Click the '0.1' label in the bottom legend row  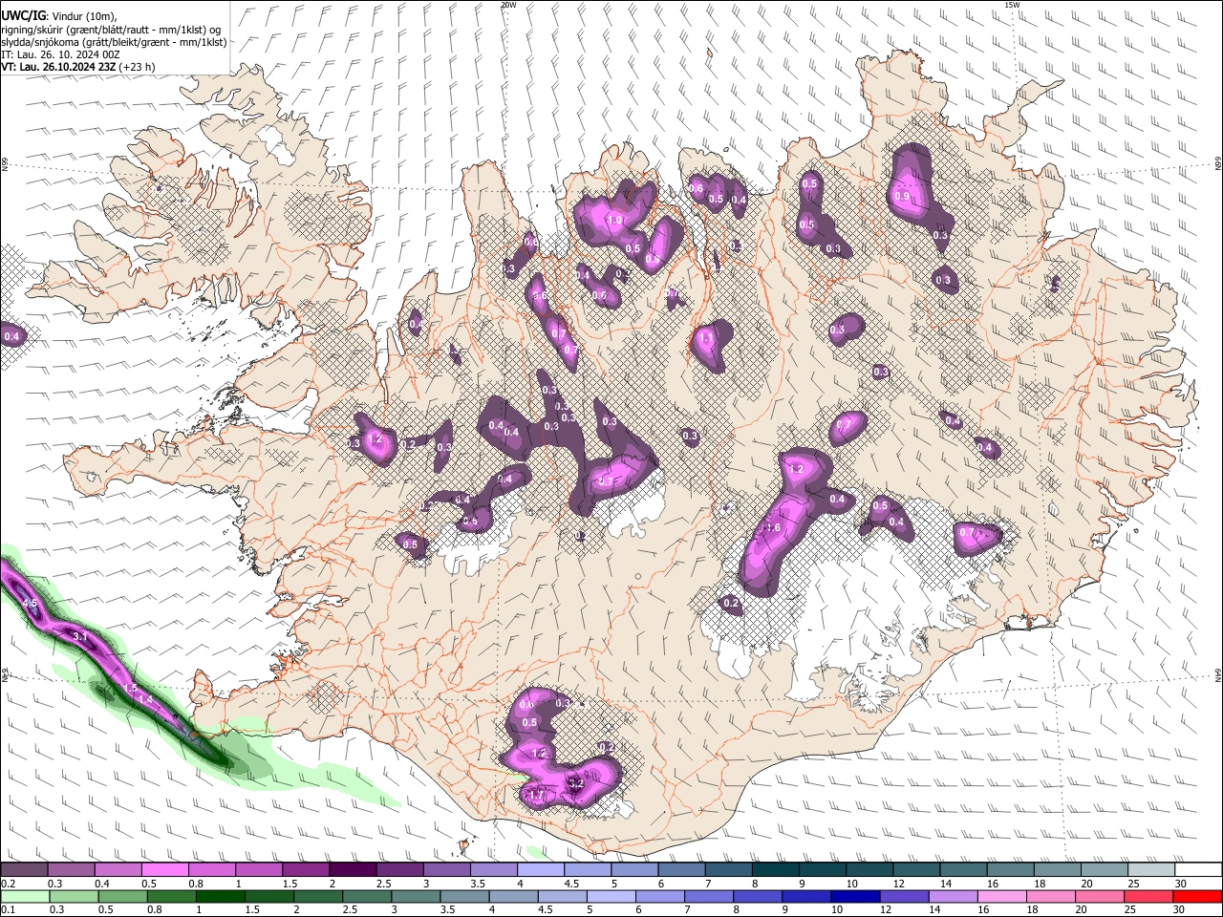[x=9, y=910]
